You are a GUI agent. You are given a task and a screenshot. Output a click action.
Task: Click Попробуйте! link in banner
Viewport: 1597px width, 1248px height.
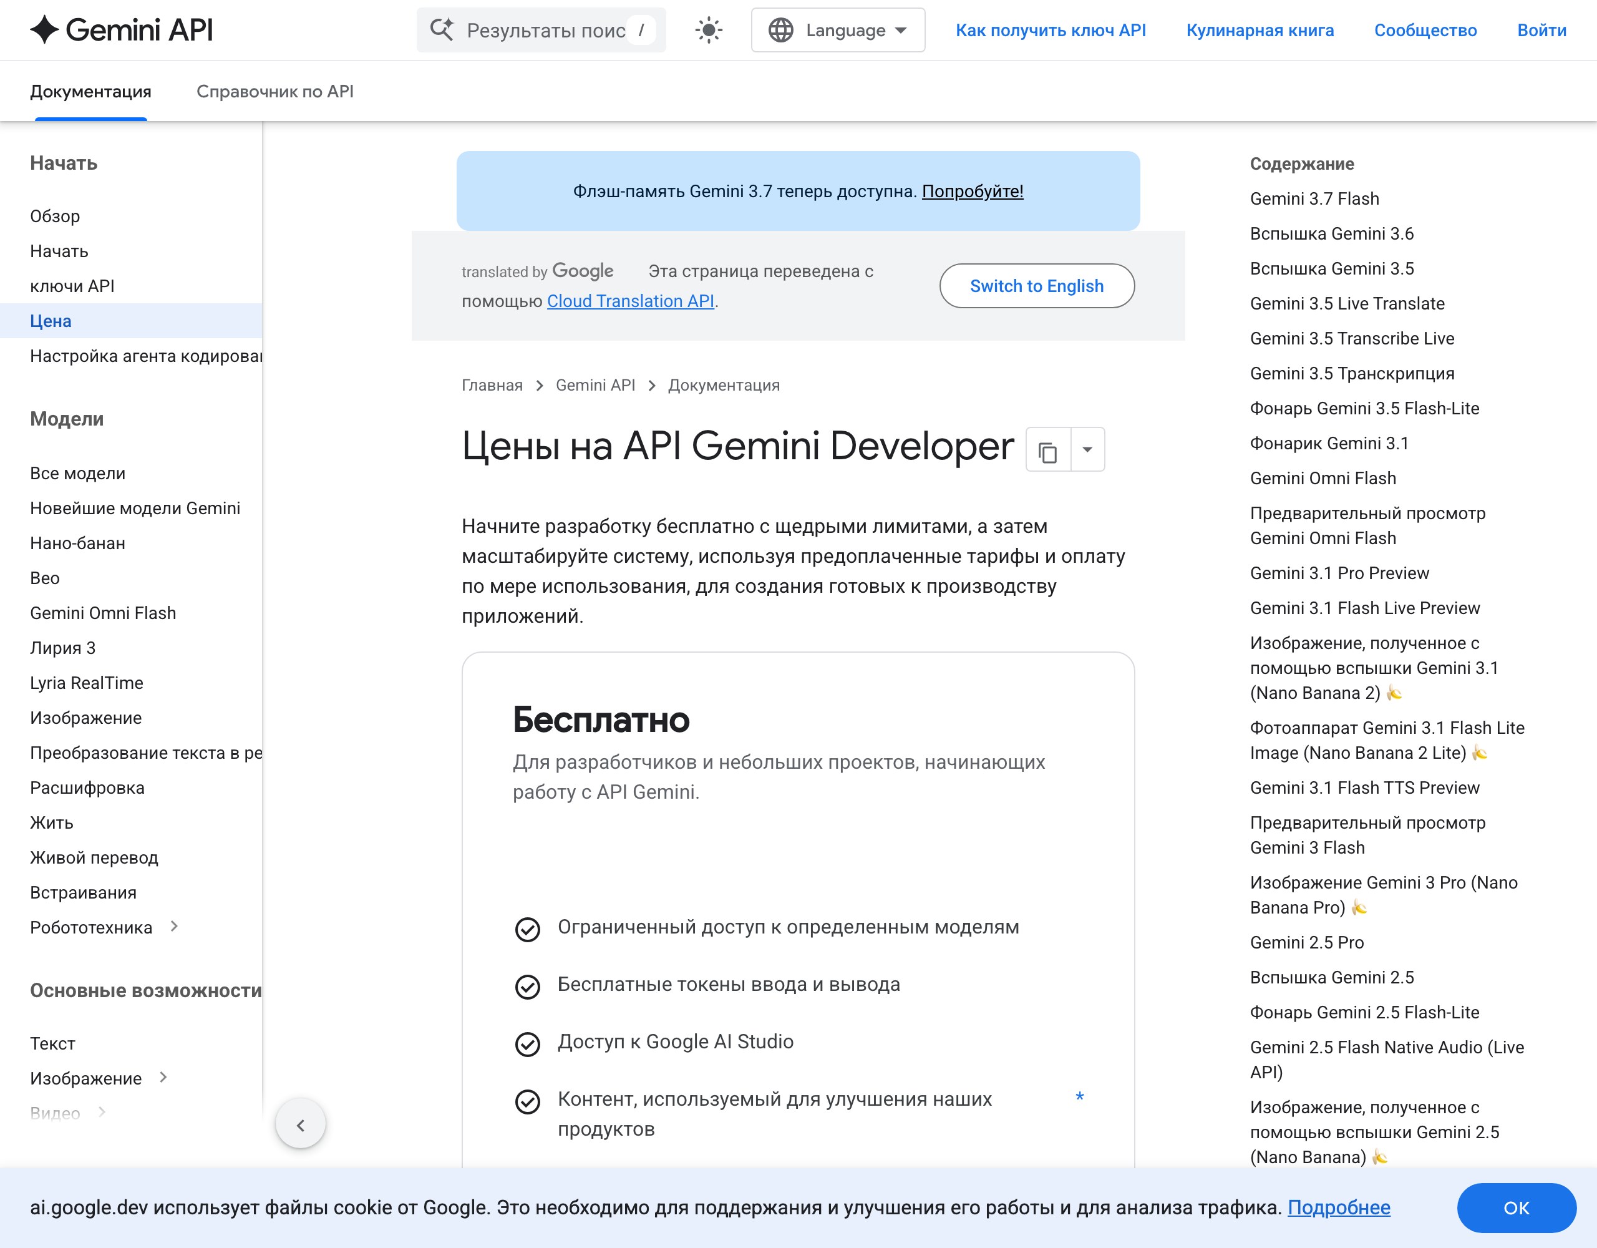tap(973, 192)
